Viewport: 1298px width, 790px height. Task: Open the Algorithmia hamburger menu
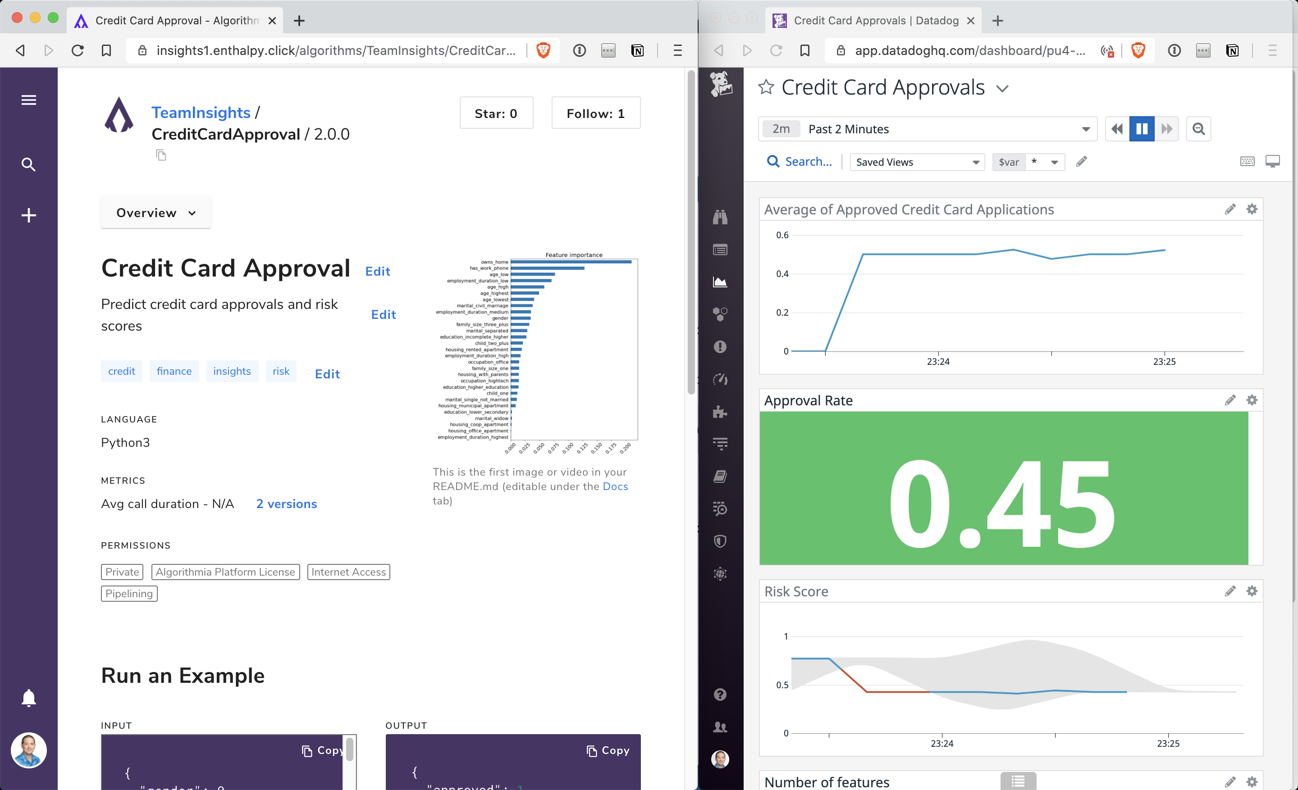click(x=28, y=100)
